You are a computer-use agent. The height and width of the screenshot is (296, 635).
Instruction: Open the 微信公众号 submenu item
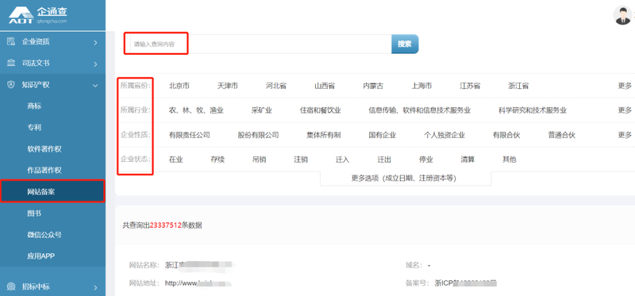44,235
